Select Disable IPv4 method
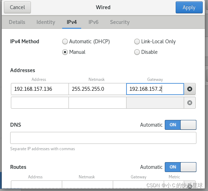This screenshot has width=208, height=191. point(137,52)
